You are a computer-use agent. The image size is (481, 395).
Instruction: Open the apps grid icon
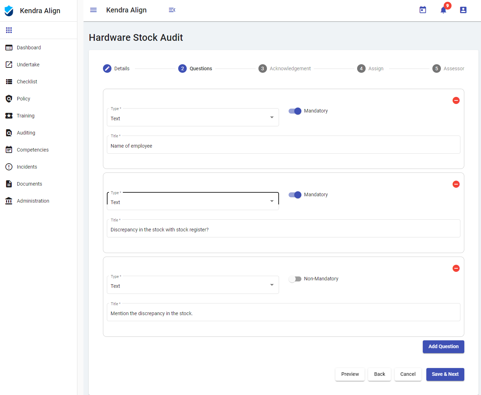(9, 30)
